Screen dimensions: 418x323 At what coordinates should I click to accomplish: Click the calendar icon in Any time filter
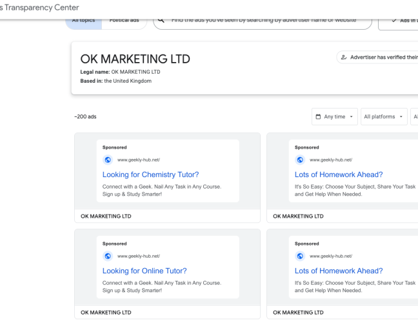[318, 117]
